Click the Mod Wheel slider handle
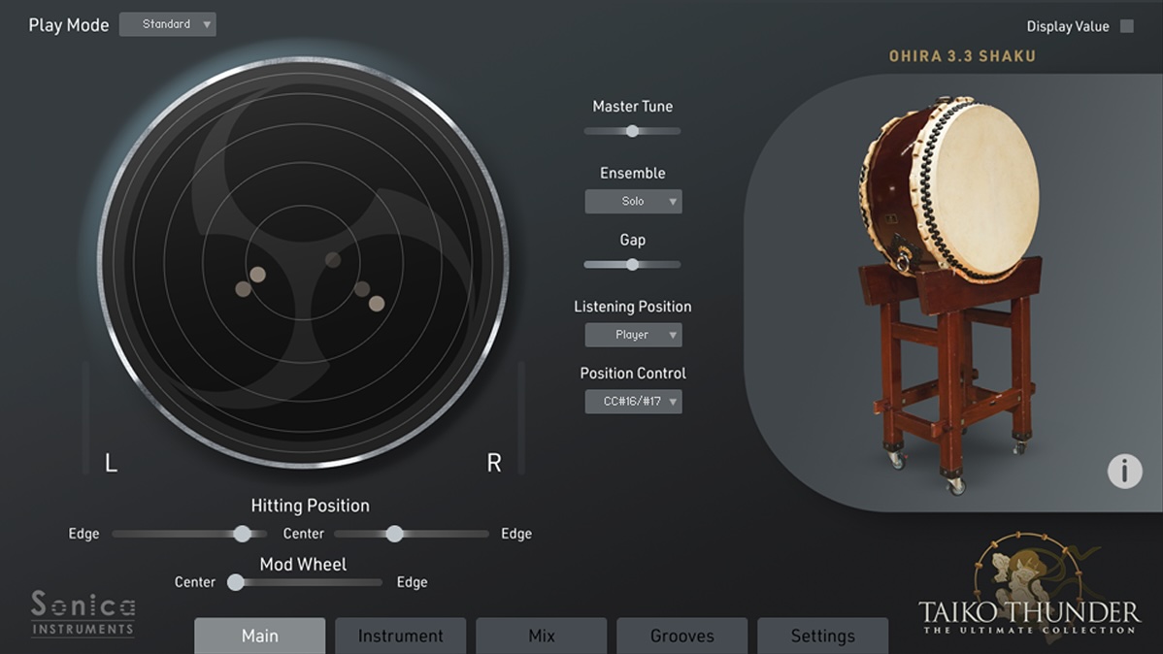 pyautogui.click(x=235, y=582)
